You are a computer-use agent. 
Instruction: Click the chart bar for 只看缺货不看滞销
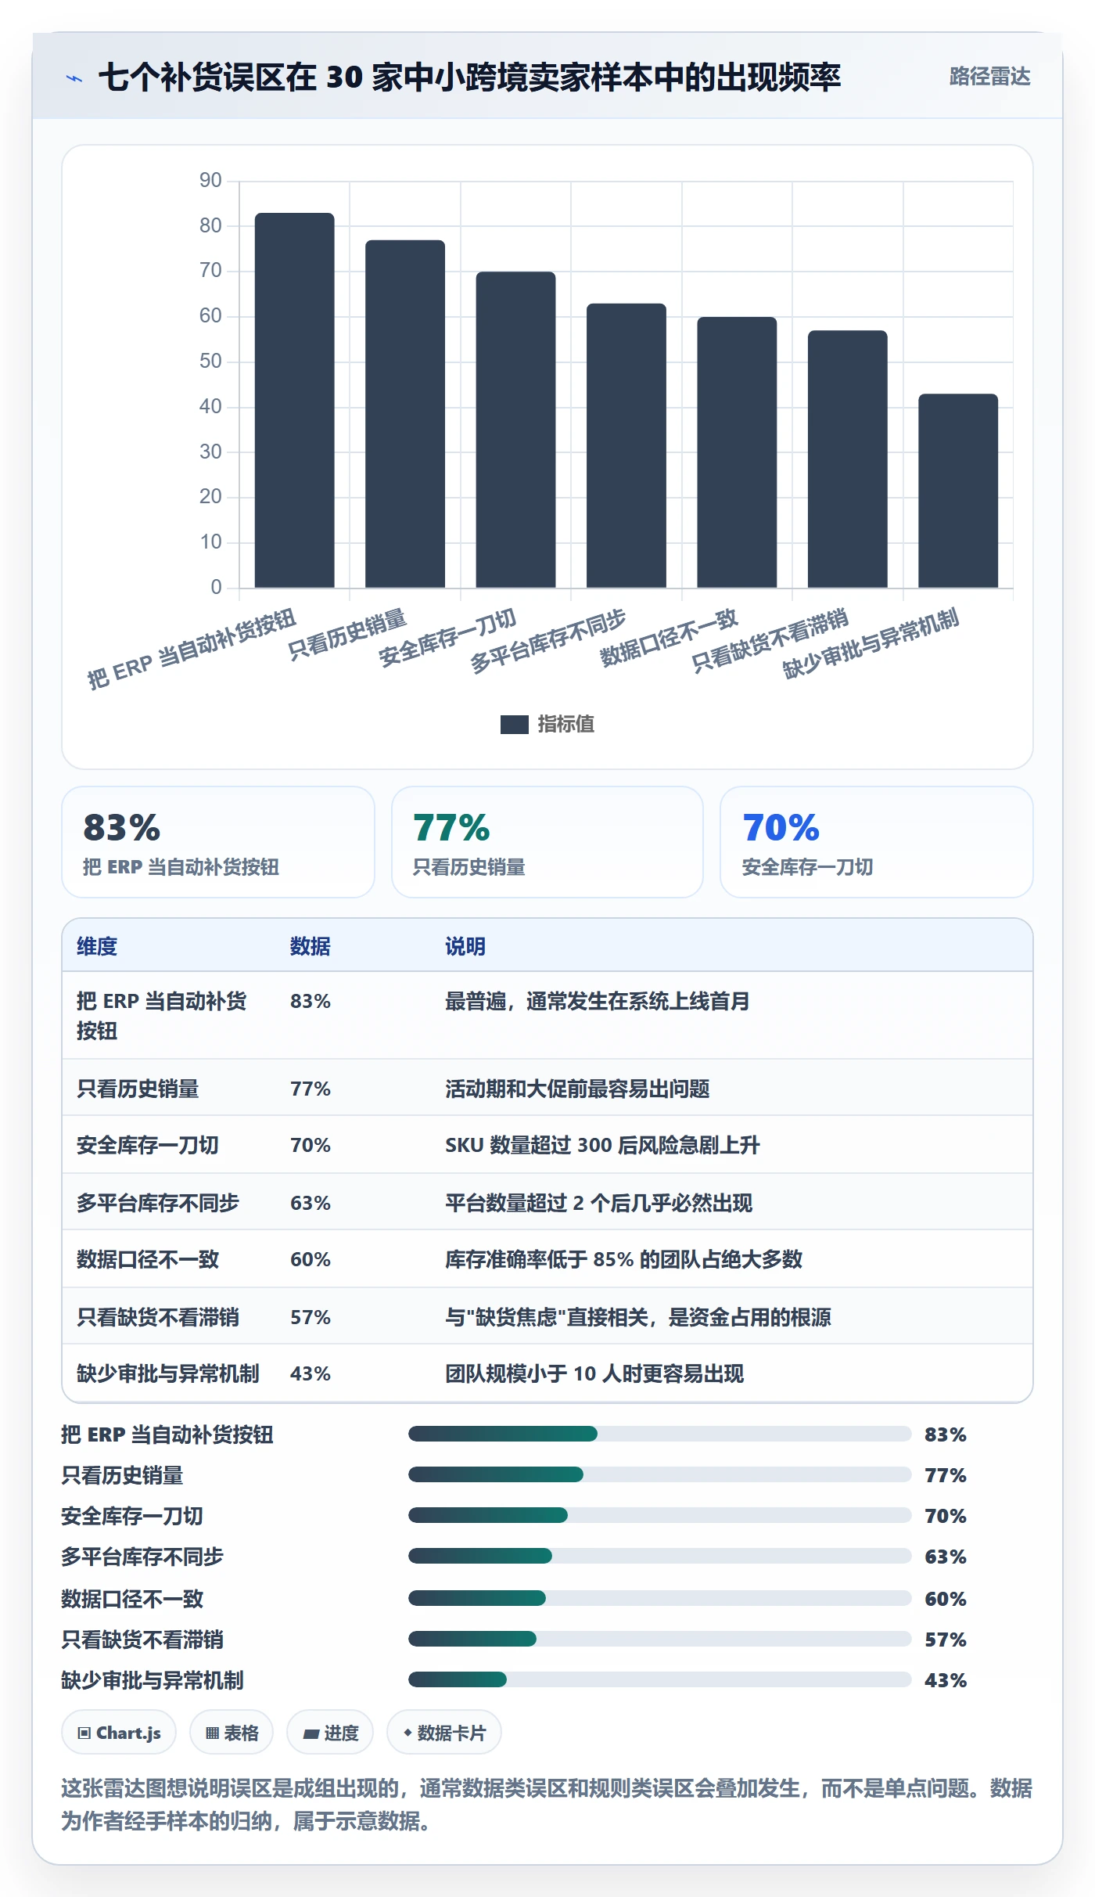pyautogui.click(x=848, y=459)
